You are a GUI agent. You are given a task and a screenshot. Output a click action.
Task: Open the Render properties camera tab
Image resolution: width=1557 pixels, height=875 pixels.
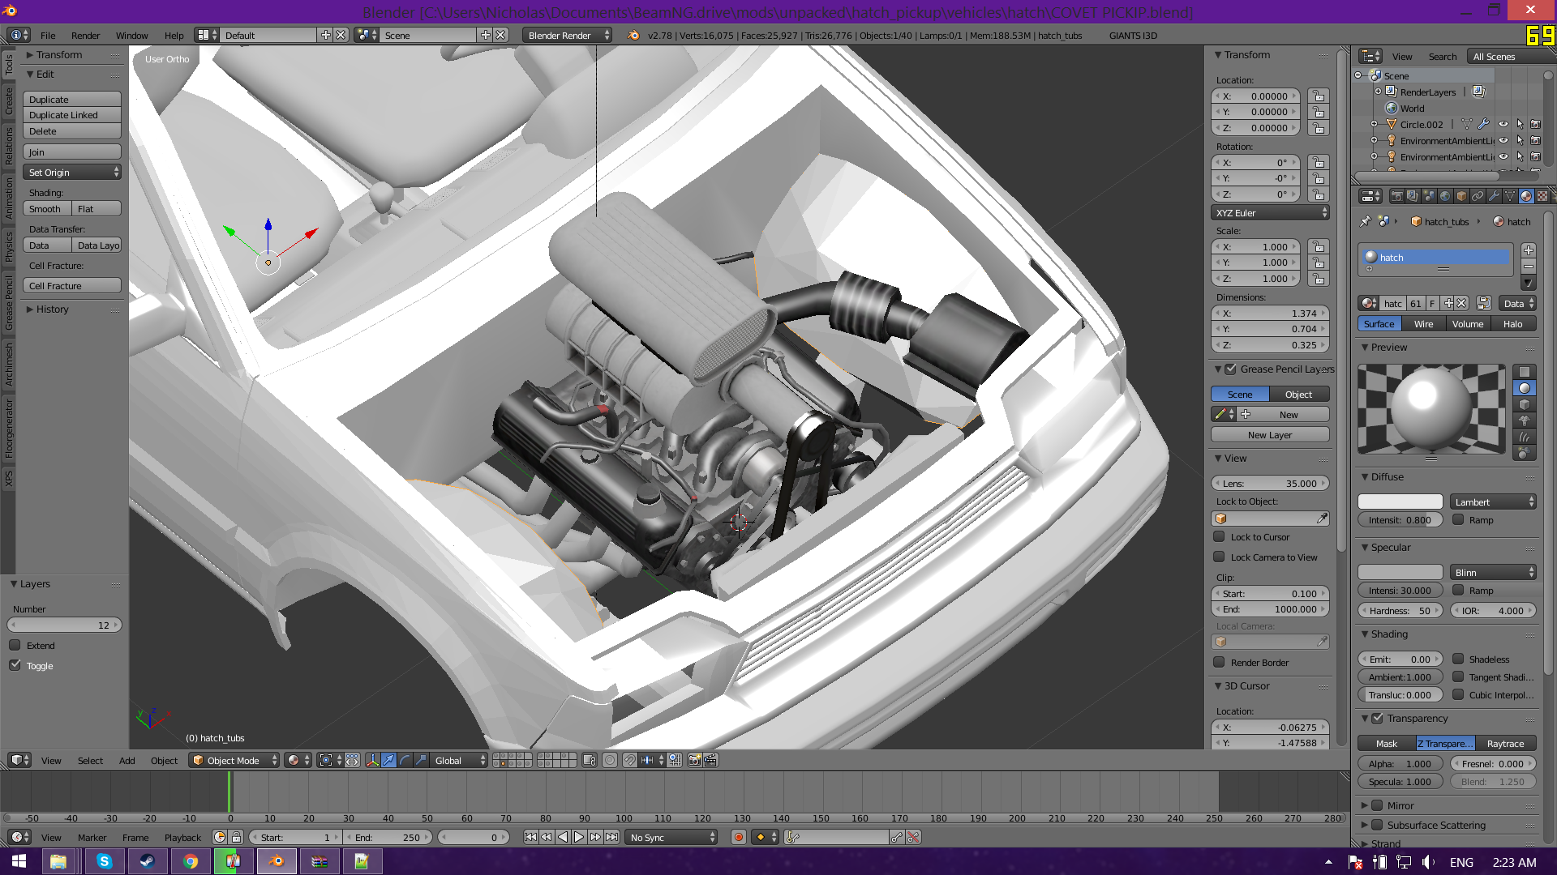[1397, 196]
